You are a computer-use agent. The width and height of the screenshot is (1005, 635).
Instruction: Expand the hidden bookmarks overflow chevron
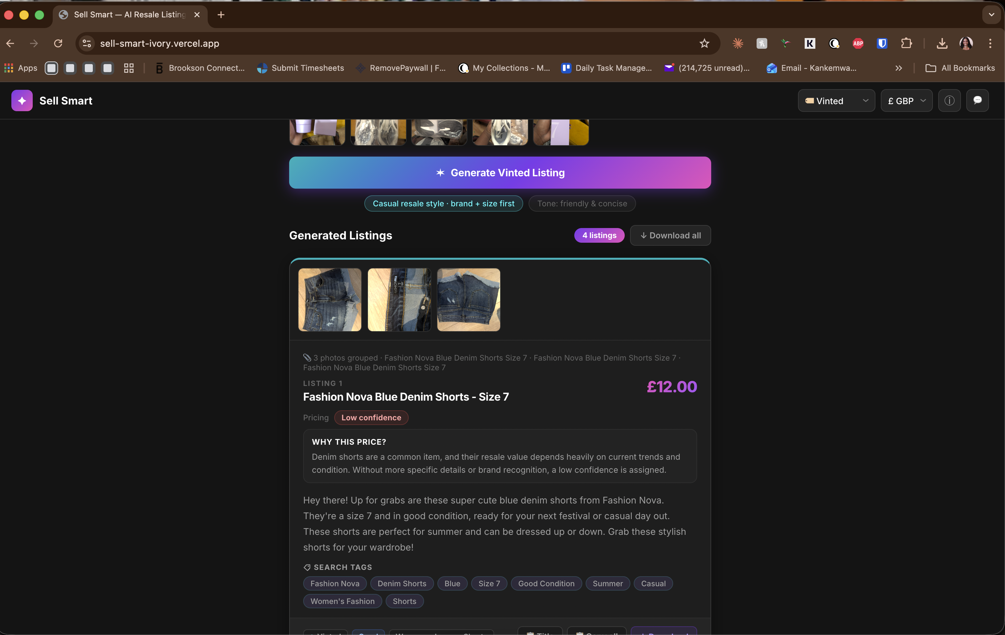(x=898, y=68)
